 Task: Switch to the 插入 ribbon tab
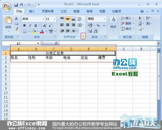coord(32,11)
